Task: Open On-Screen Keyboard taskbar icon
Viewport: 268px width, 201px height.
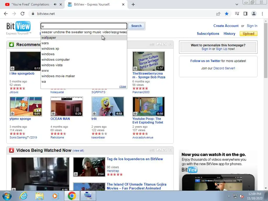Action: (x=88, y=196)
